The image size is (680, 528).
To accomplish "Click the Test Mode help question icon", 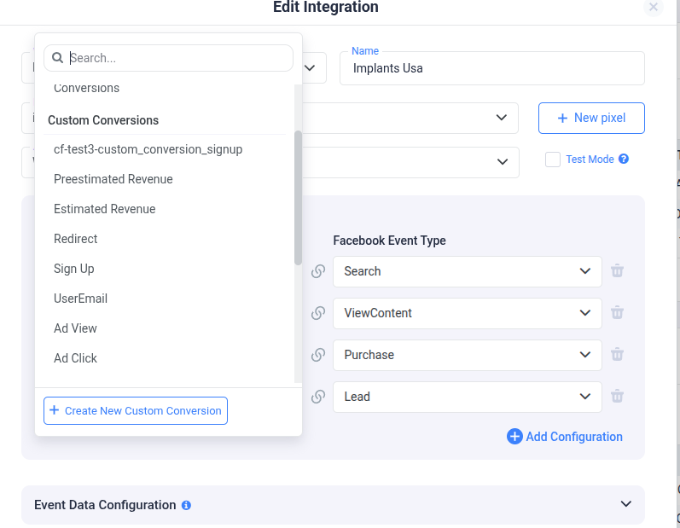I will pos(624,160).
